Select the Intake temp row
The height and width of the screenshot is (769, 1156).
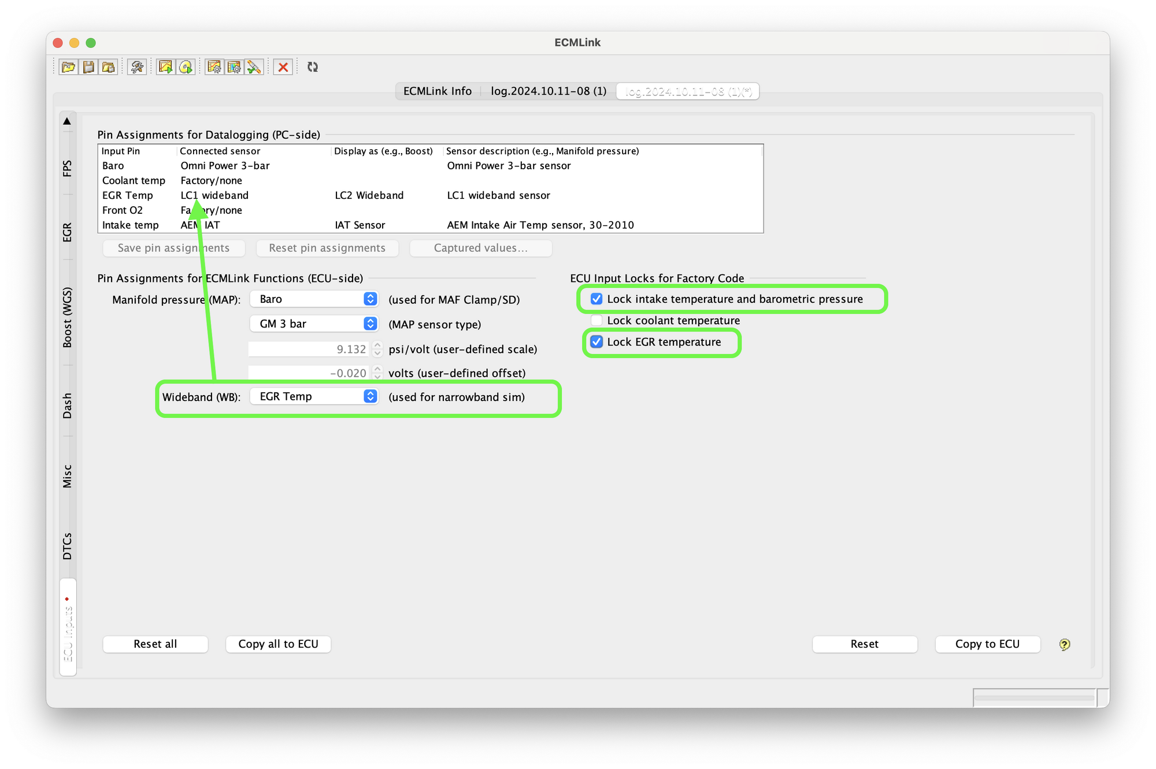click(431, 225)
